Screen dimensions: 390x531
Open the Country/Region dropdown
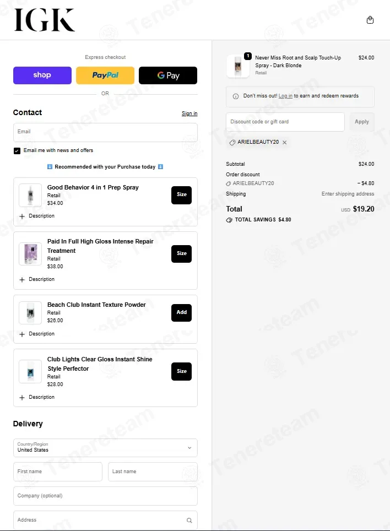(105, 448)
